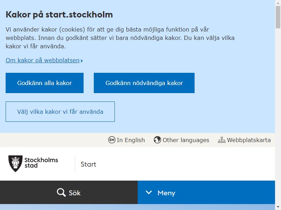281x210 pixels.
Task: Click the globe icon for other languages
Action: (x=157, y=140)
